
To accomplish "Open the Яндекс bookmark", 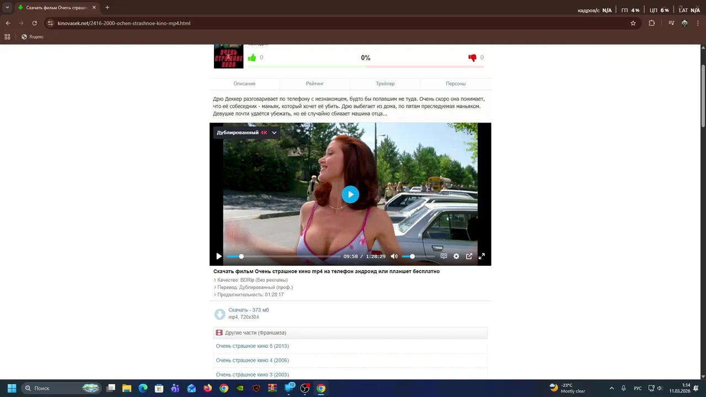I will [x=33, y=37].
